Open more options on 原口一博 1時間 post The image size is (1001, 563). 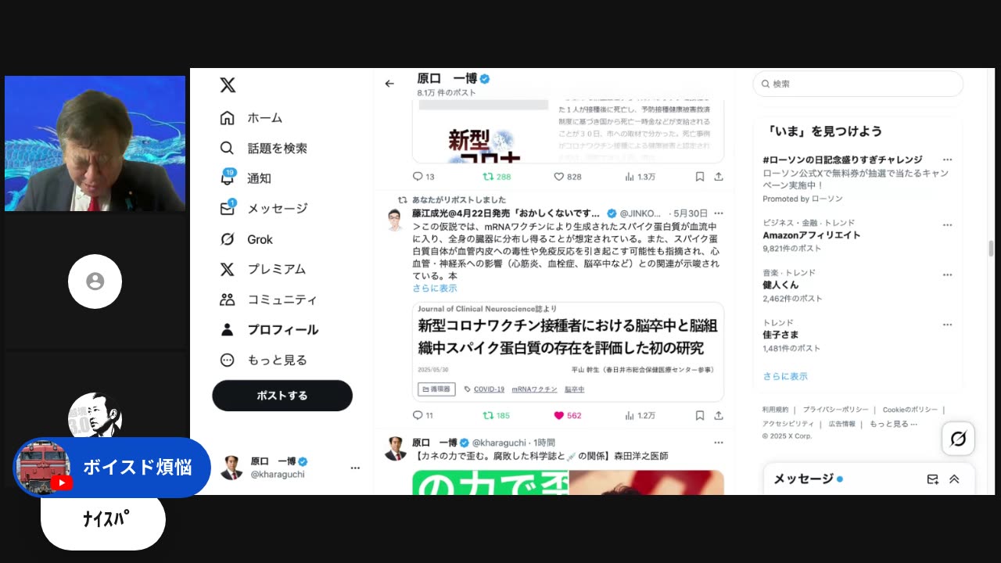pos(719,443)
